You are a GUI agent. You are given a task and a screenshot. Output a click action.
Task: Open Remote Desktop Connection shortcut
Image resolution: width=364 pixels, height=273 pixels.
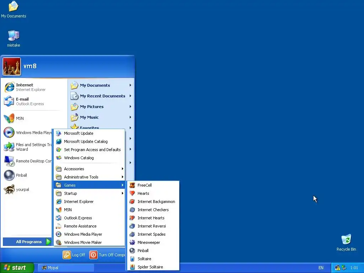[x=27, y=161]
